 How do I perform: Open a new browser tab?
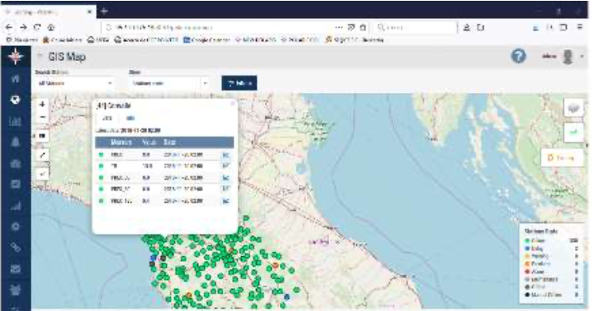(103, 11)
